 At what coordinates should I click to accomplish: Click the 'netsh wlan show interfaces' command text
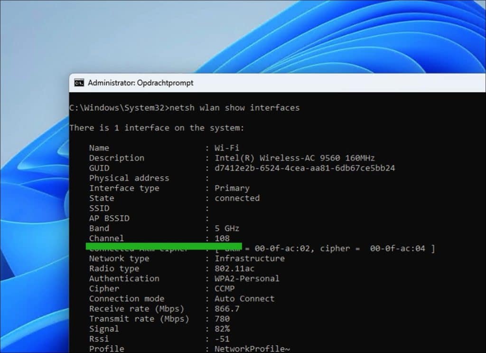tap(234, 108)
